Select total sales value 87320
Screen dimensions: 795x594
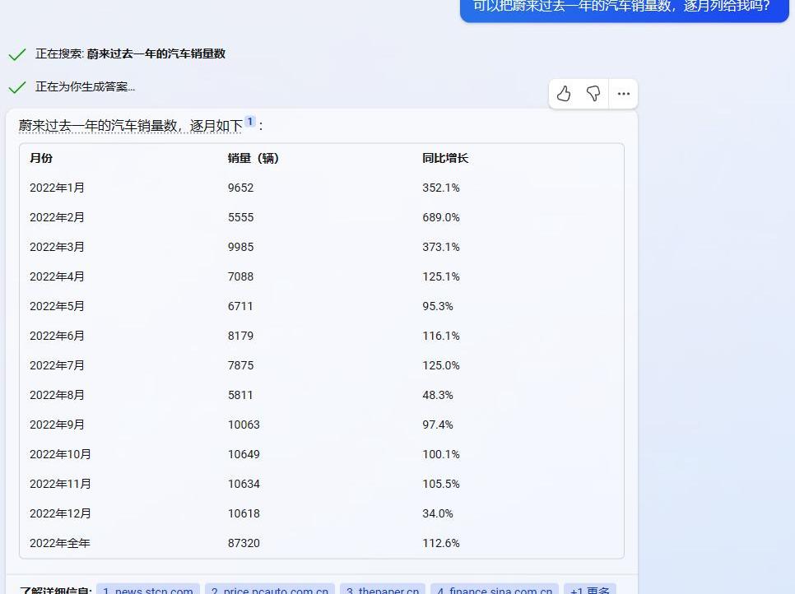(x=244, y=543)
